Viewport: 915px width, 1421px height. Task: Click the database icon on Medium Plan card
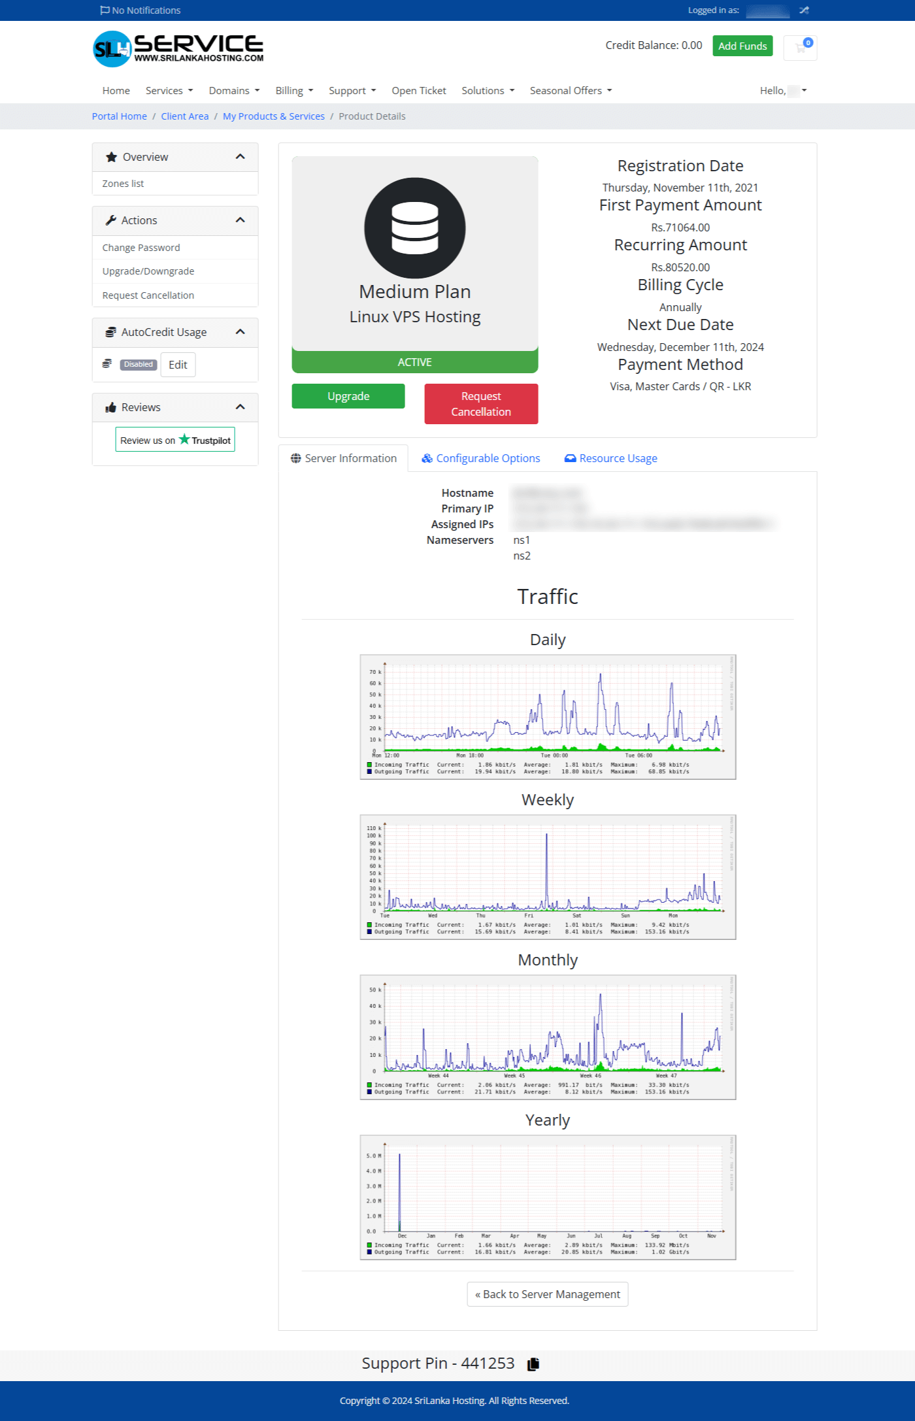click(x=415, y=228)
